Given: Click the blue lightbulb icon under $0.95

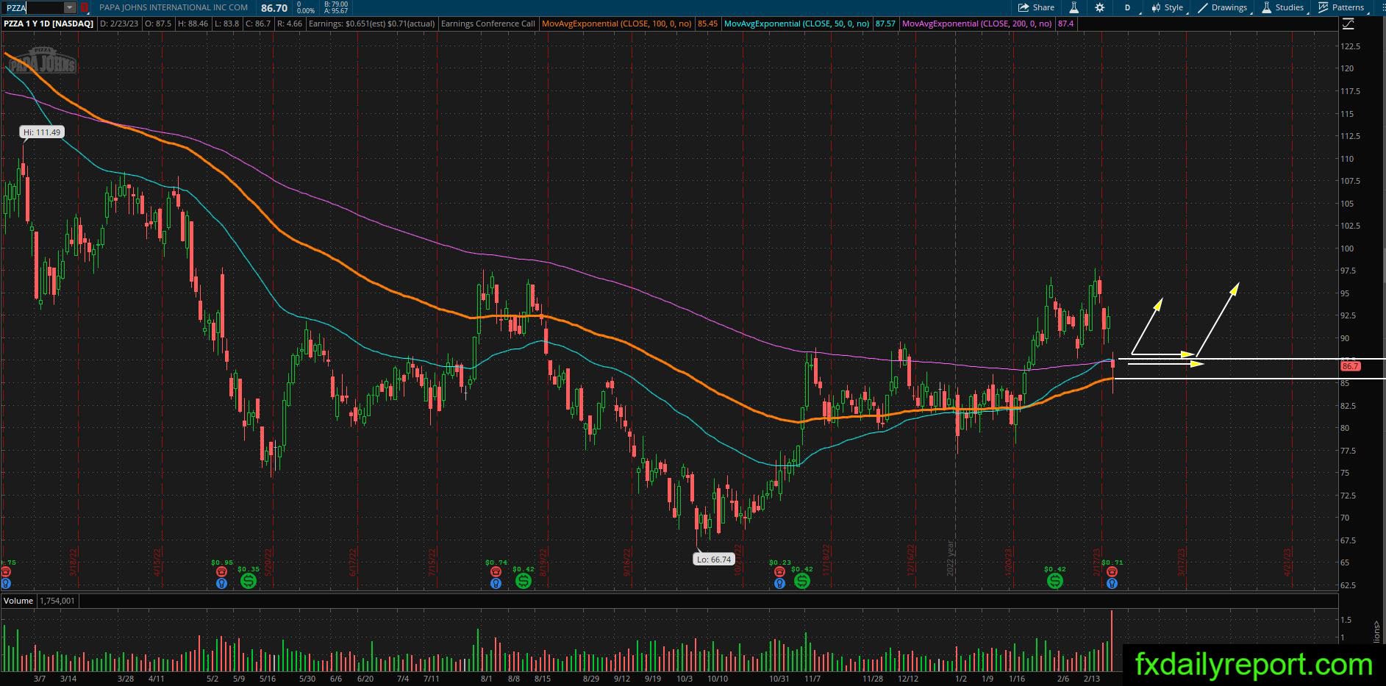Looking at the screenshot, I should tap(221, 583).
